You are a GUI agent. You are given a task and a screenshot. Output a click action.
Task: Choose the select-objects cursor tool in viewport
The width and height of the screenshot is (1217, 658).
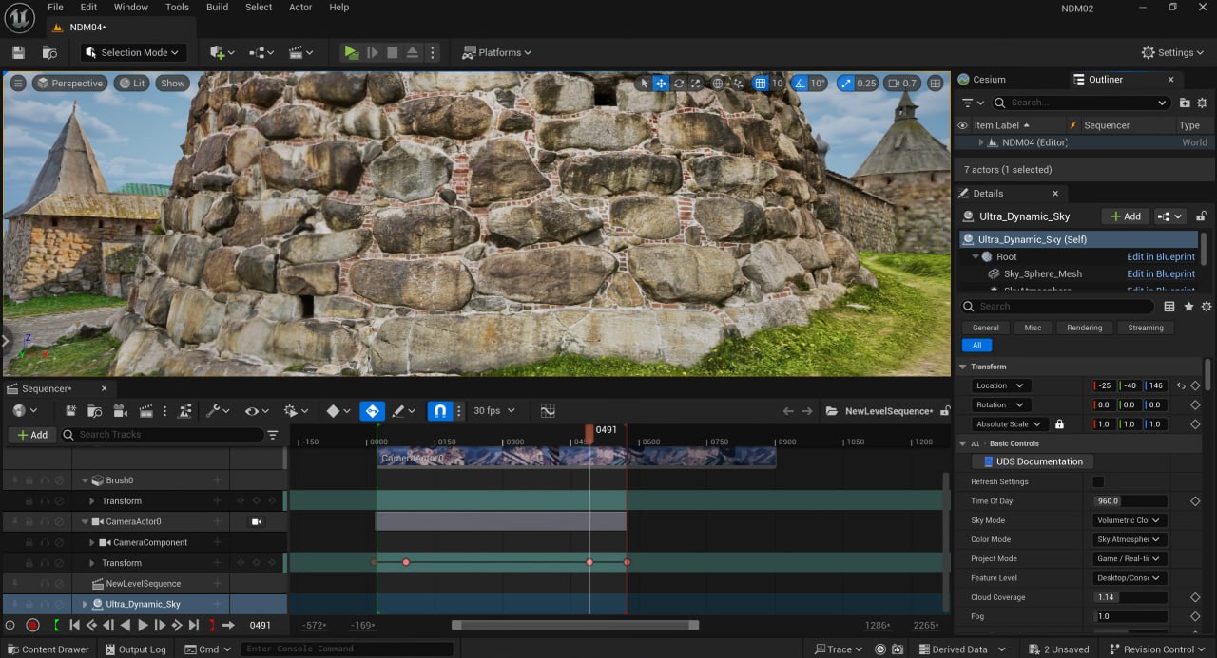(644, 84)
